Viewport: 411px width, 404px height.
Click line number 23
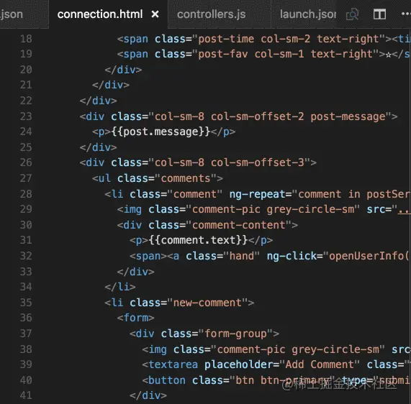click(26, 116)
